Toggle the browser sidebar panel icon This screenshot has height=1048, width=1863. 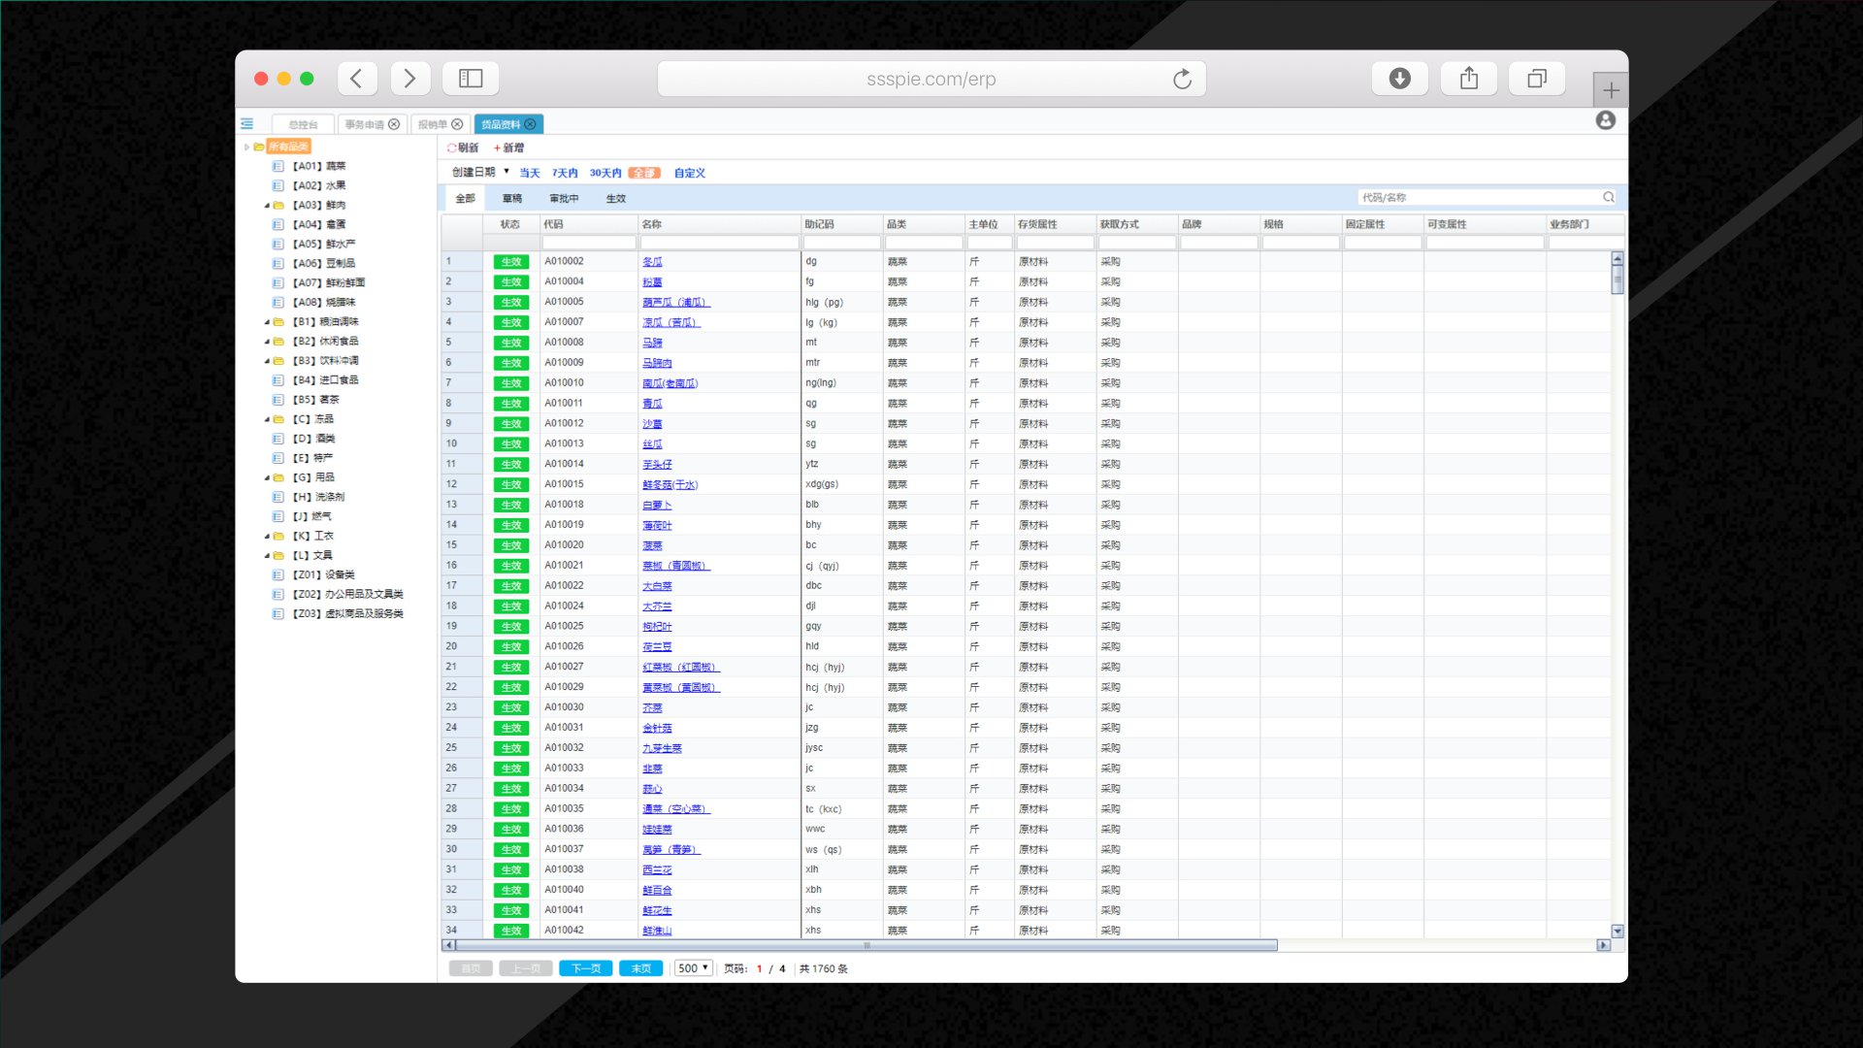(471, 79)
